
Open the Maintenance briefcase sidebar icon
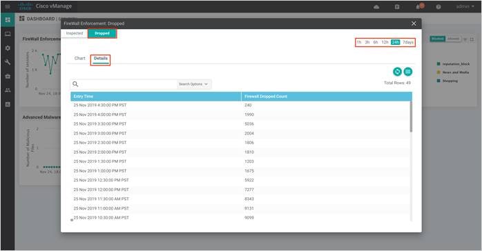pos(8,76)
